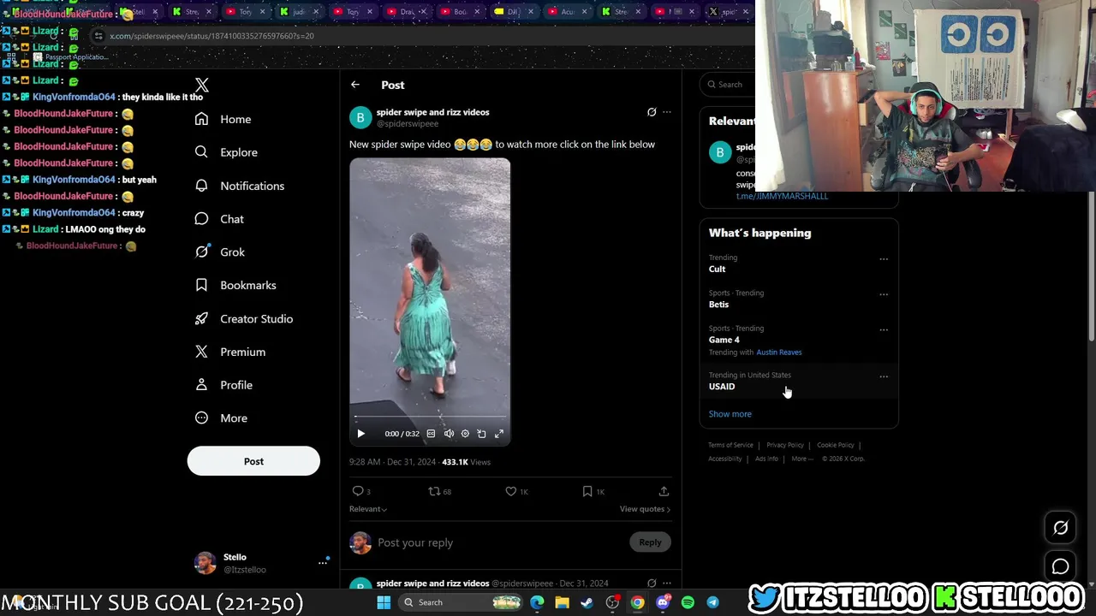Open Spotify from the taskbar

pos(688,602)
